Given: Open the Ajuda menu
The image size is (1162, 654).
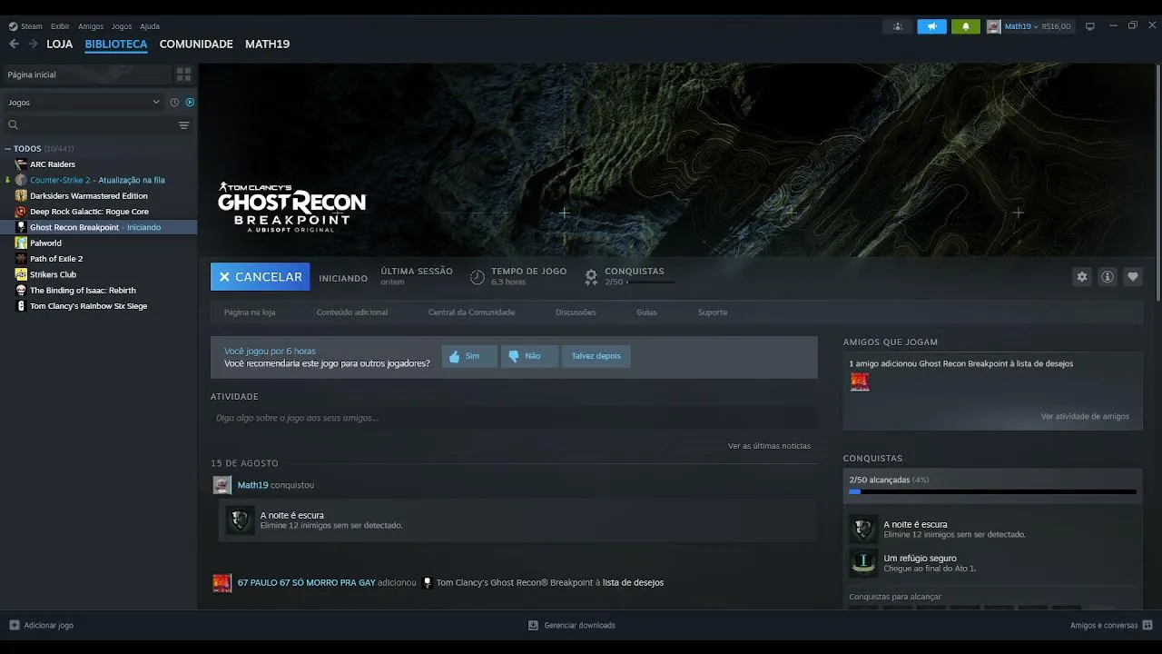Looking at the screenshot, I should 150,26.
